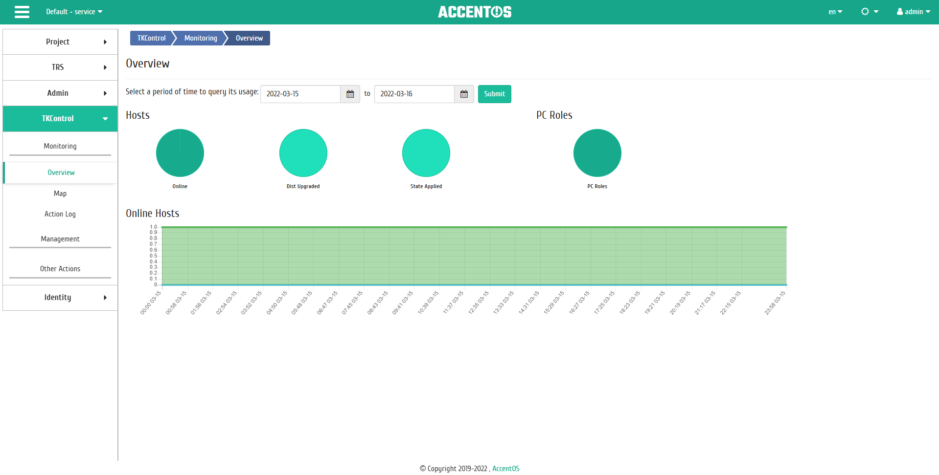This screenshot has height=475, width=939.
Task: Open the Other Actions sidebar group
Action: (x=60, y=269)
